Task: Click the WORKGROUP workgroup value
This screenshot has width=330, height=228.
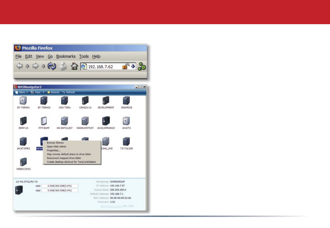Action: tap(117, 182)
